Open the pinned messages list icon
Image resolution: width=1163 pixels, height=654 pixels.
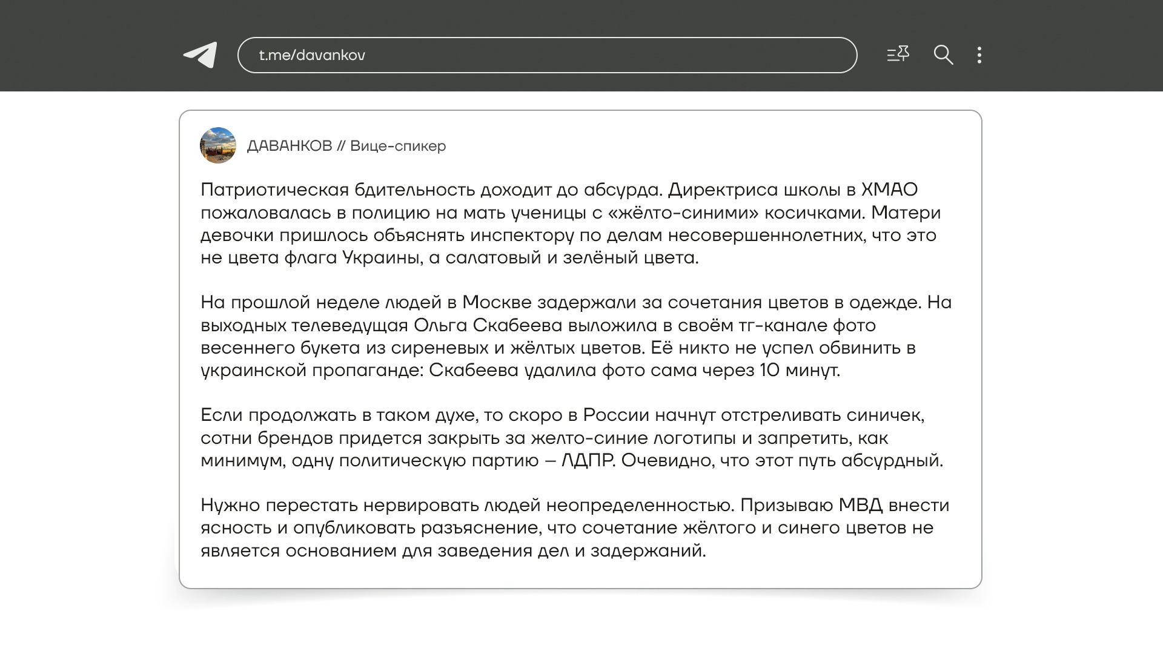click(898, 54)
